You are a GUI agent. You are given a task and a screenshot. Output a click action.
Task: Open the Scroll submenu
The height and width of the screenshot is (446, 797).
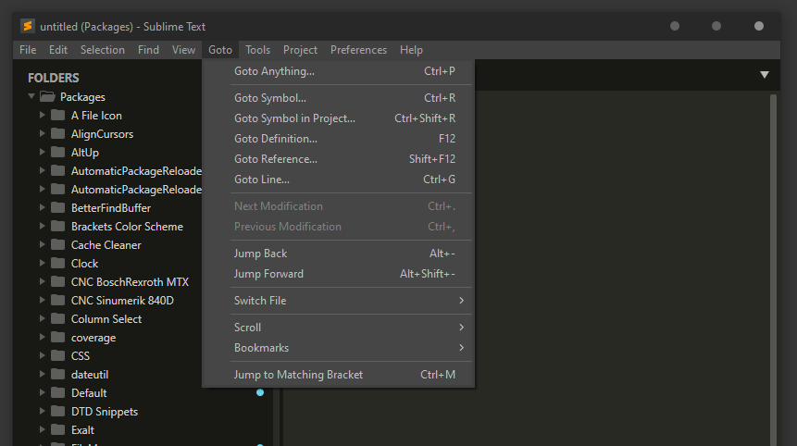point(338,328)
